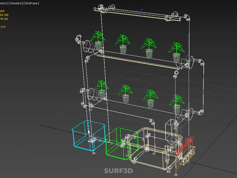Open the Wireframe shading viewport menu
This screenshot has width=237, height=178.
point(31,3)
